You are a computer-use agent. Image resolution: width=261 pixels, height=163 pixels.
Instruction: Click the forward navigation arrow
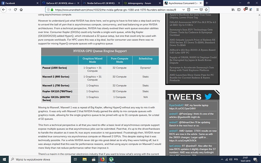click(10, 10)
